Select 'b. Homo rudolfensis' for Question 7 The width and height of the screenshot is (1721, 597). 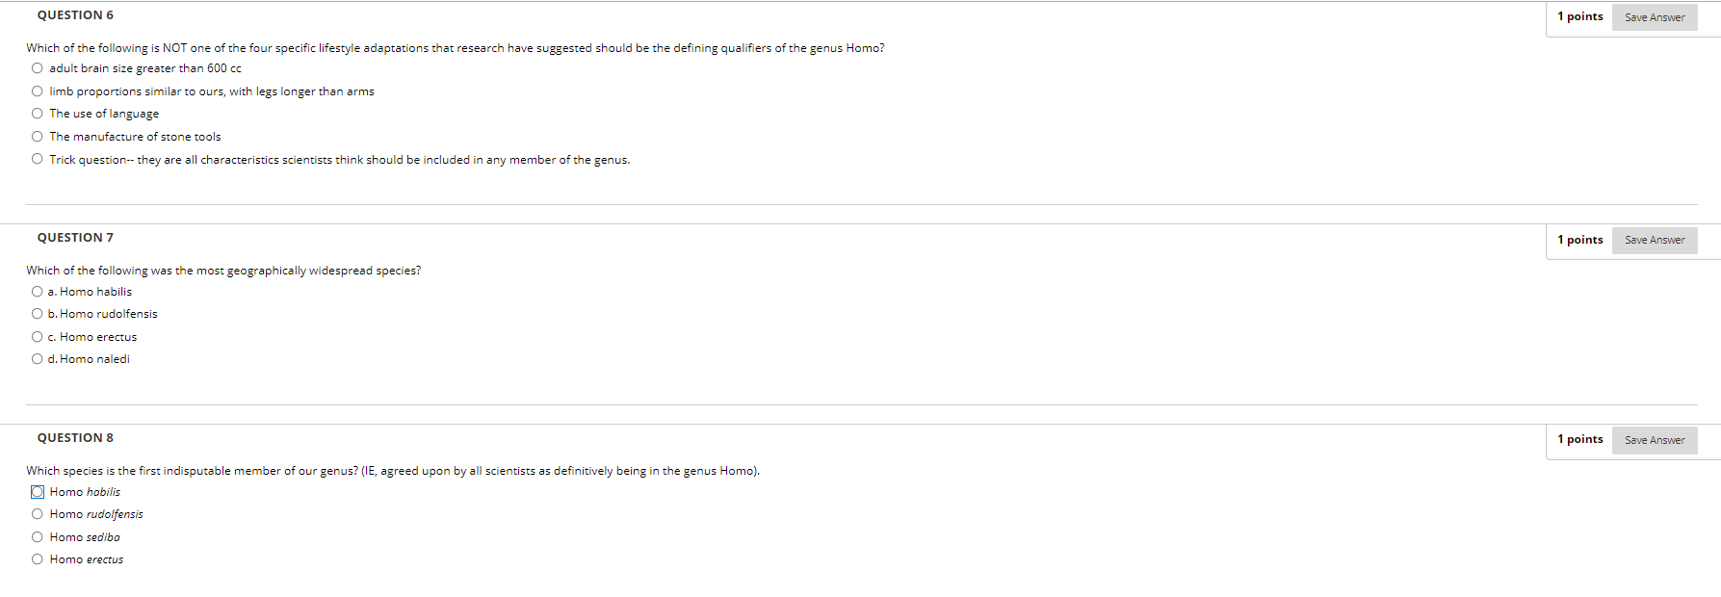(37, 314)
